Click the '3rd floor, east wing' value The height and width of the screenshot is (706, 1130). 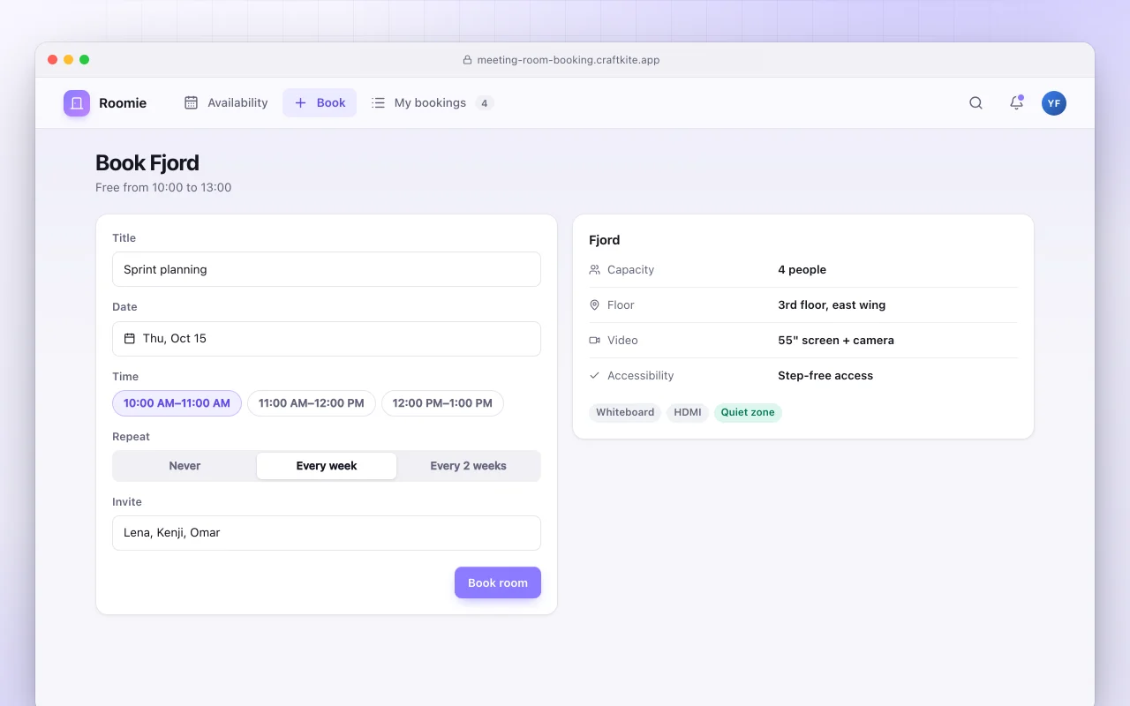click(832, 305)
